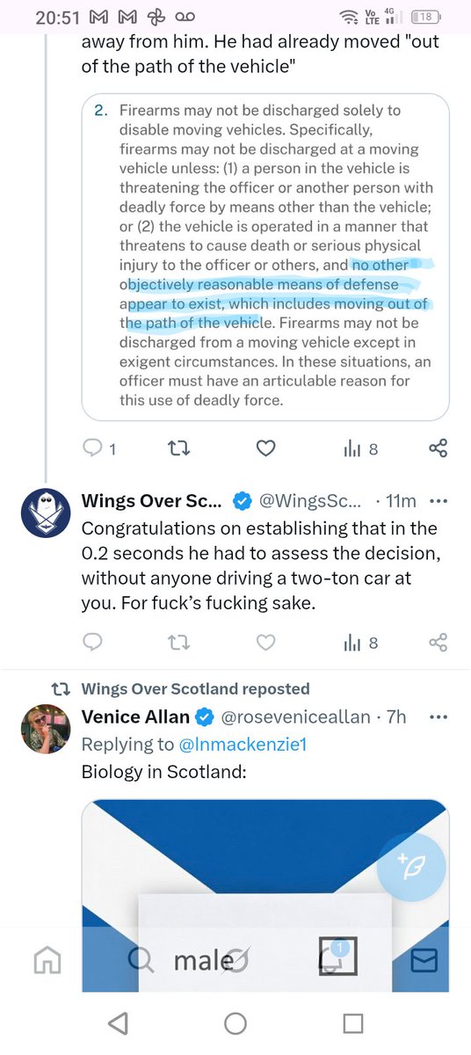471x1055 pixels.
Task: Open the quoted firearms policy image
Action: (265, 257)
